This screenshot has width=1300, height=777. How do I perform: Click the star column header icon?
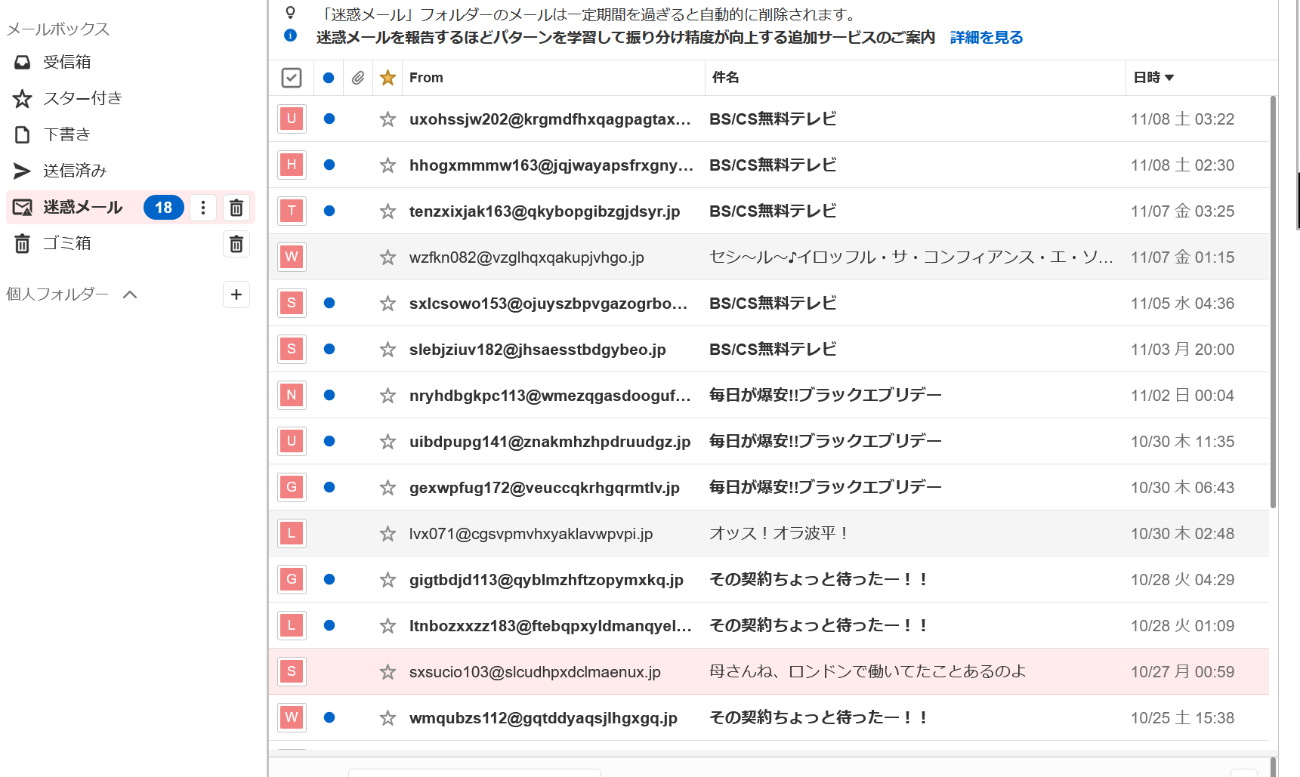388,78
